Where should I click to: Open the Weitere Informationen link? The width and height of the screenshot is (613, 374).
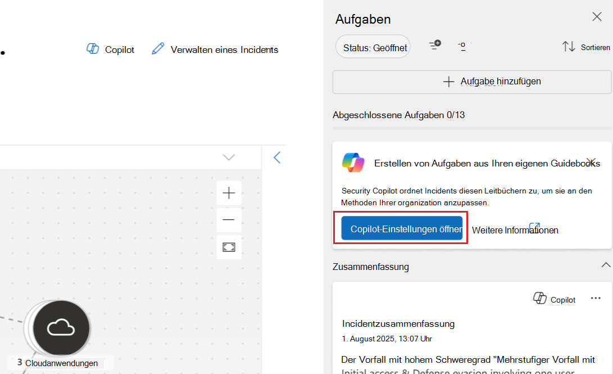[515, 229]
